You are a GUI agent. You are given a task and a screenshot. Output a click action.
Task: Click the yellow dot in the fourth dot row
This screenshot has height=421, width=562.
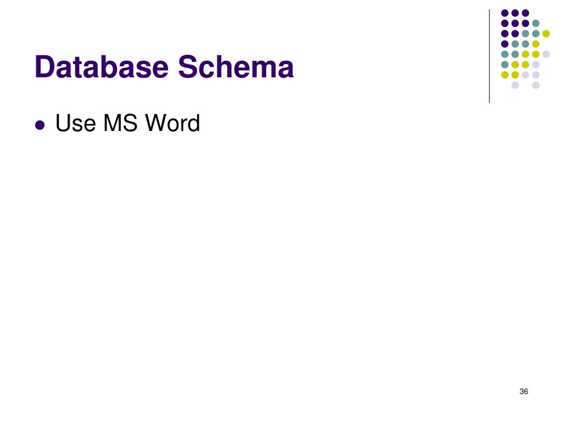click(x=536, y=44)
